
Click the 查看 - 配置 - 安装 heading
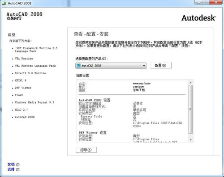91,34
